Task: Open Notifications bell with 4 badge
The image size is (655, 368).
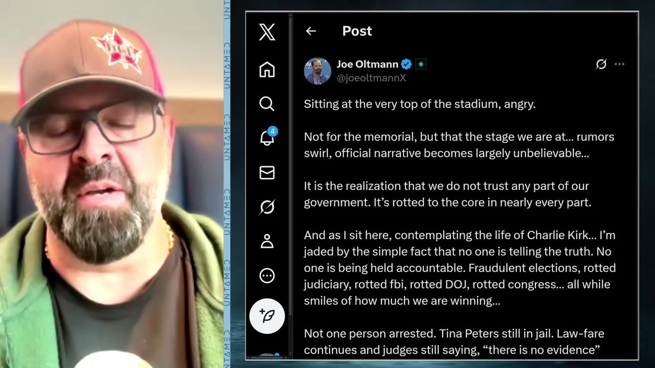Action: tap(268, 137)
